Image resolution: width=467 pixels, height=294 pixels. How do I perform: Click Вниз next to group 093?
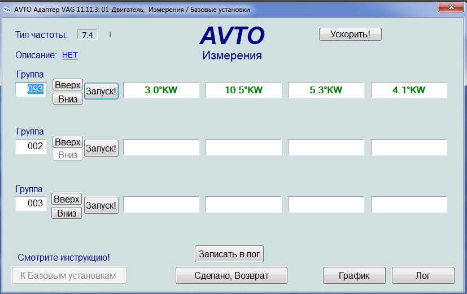pyautogui.click(x=68, y=99)
